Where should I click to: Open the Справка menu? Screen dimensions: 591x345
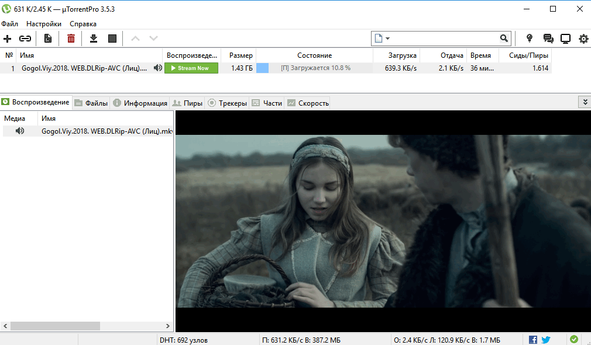click(x=83, y=24)
